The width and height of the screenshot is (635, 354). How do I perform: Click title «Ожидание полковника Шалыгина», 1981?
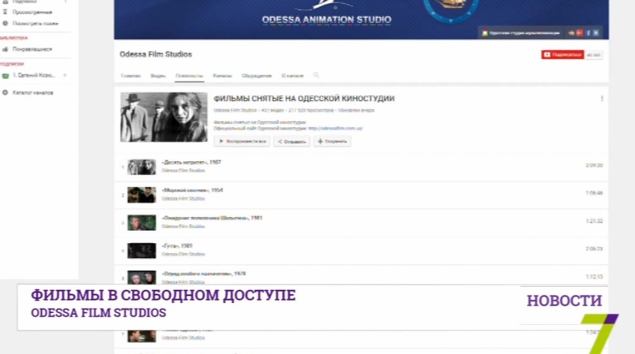212,218
